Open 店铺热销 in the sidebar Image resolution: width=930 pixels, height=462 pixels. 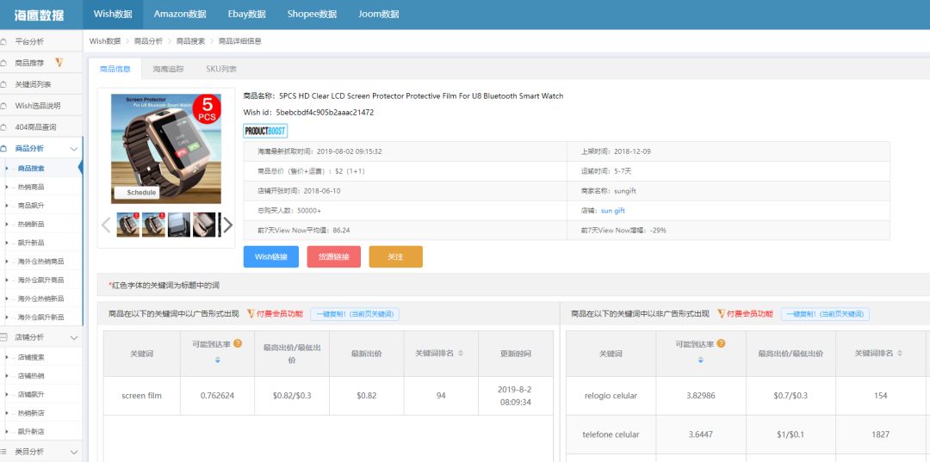pyautogui.click(x=31, y=376)
